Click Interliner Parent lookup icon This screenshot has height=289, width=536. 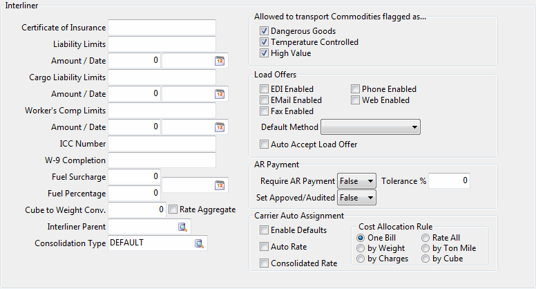coord(183,227)
